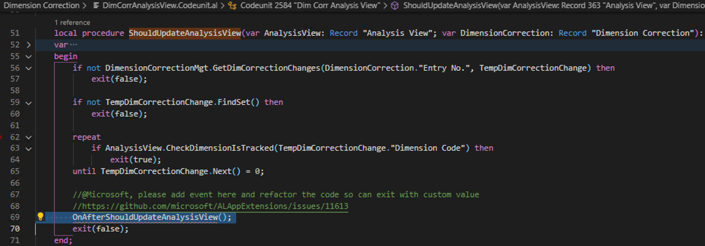This screenshot has width=705, height=246.
Task: Collapse the begin block on line 55
Action: coord(28,57)
